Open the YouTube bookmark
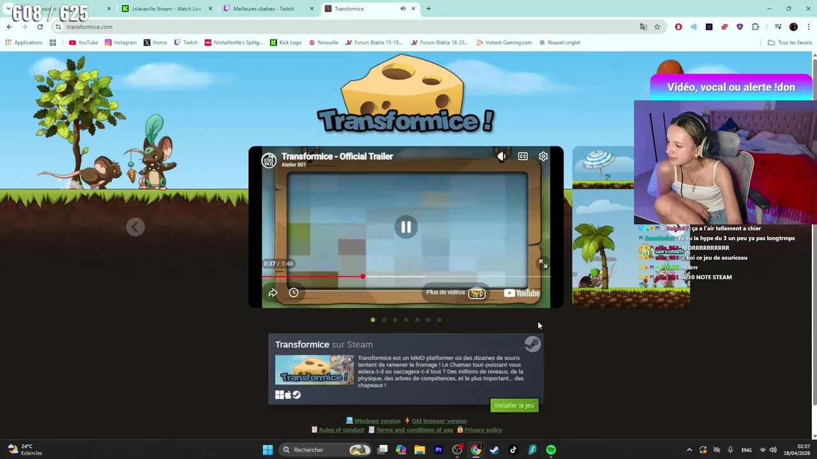The height and width of the screenshot is (459, 817). point(83,43)
